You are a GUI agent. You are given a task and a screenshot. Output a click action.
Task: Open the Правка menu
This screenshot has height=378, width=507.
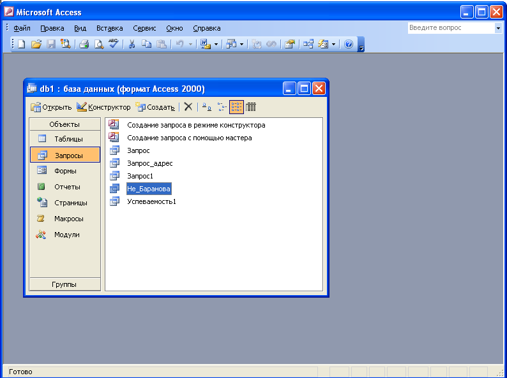point(52,28)
